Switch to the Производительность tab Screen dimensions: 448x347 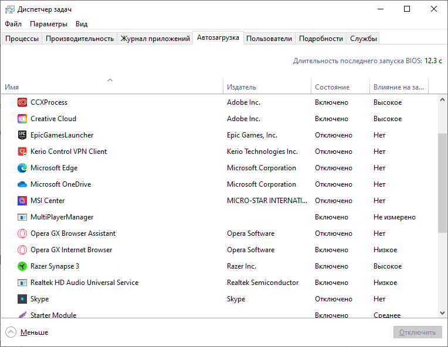pyautogui.click(x=80, y=39)
